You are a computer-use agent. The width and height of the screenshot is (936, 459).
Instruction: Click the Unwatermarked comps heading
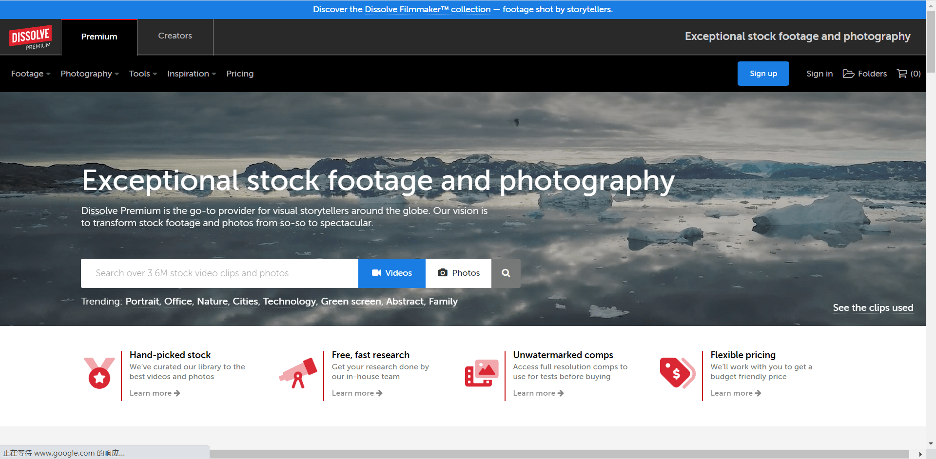563,355
